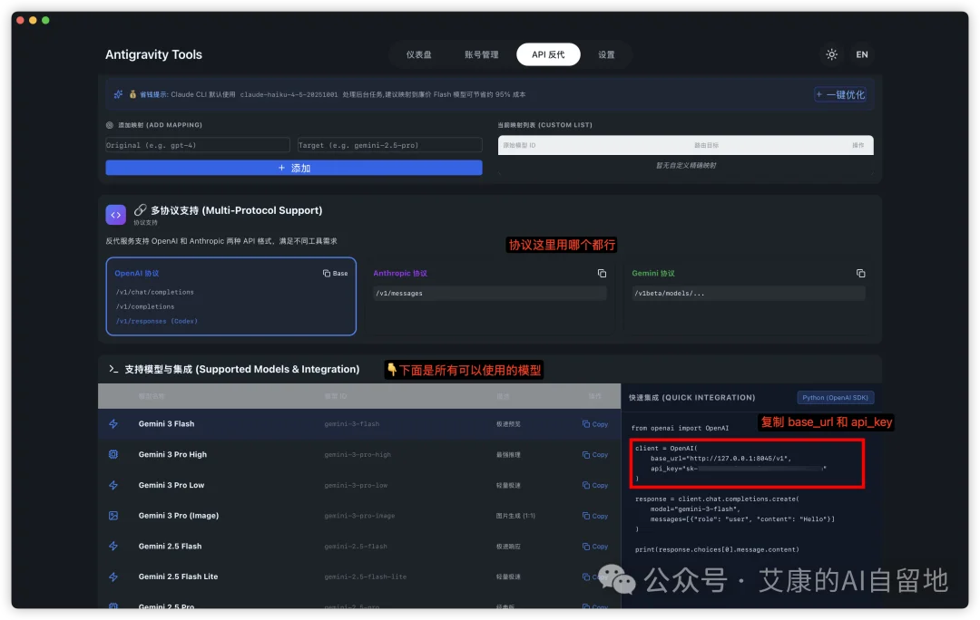Image resolution: width=980 pixels, height=620 pixels.
Task: Open the Python (OpenAI SDK) selector
Action: [x=835, y=397]
